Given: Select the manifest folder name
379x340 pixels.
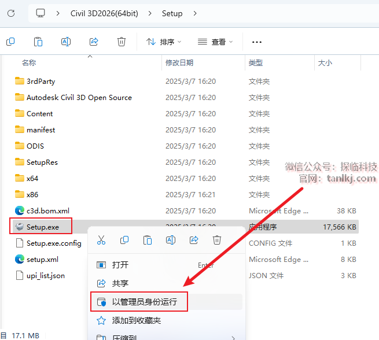Looking at the screenshot, I should 41,130.
